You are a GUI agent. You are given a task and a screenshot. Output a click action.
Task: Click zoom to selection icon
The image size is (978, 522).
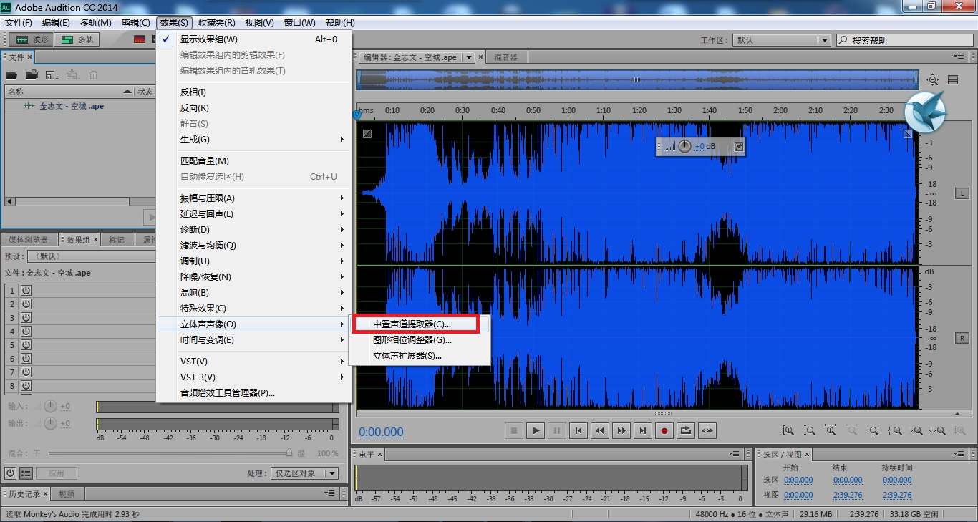[937, 430]
